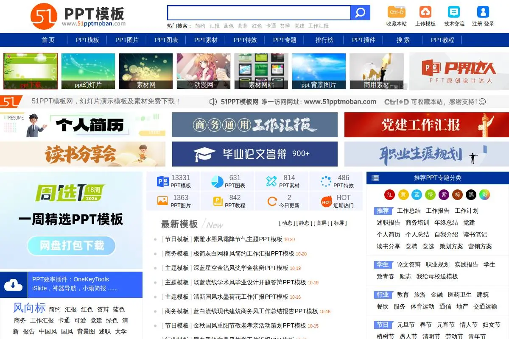Open the ppt 背景图片 thumbnail
Image resolution: width=509 pixels, height=339 pixels.
point(319,71)
